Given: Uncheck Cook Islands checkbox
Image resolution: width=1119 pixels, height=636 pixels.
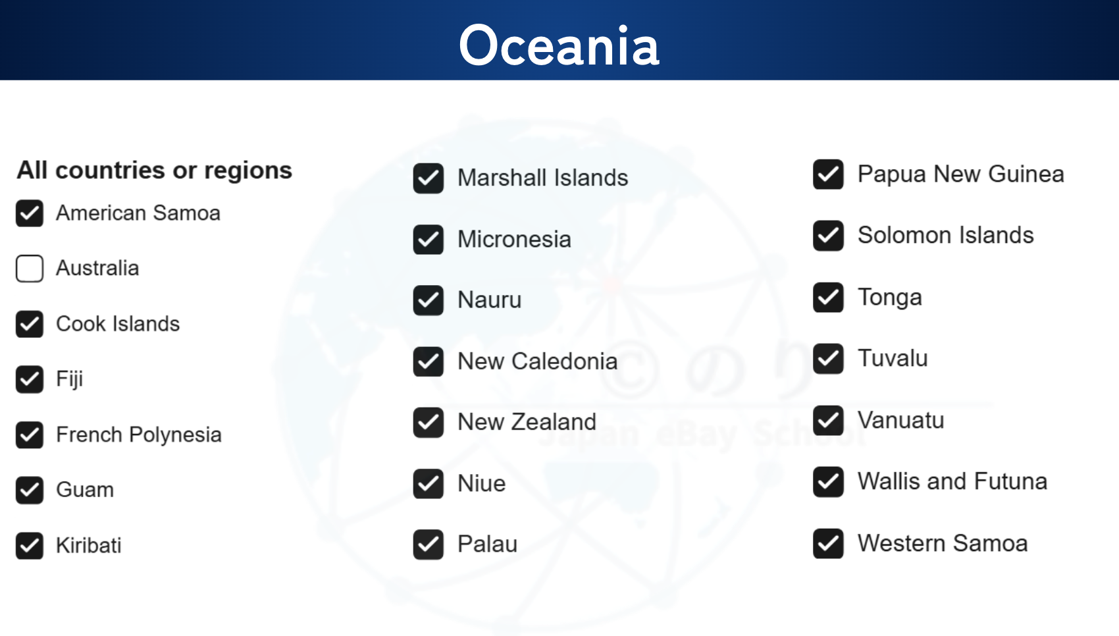Looking at the screenshot, I should (x=30, y=324).
